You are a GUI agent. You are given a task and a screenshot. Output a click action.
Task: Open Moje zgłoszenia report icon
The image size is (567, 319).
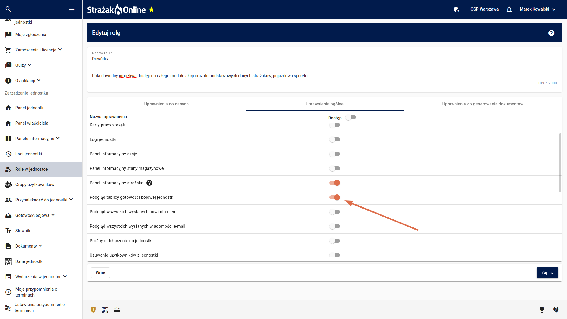click(8, 35)
